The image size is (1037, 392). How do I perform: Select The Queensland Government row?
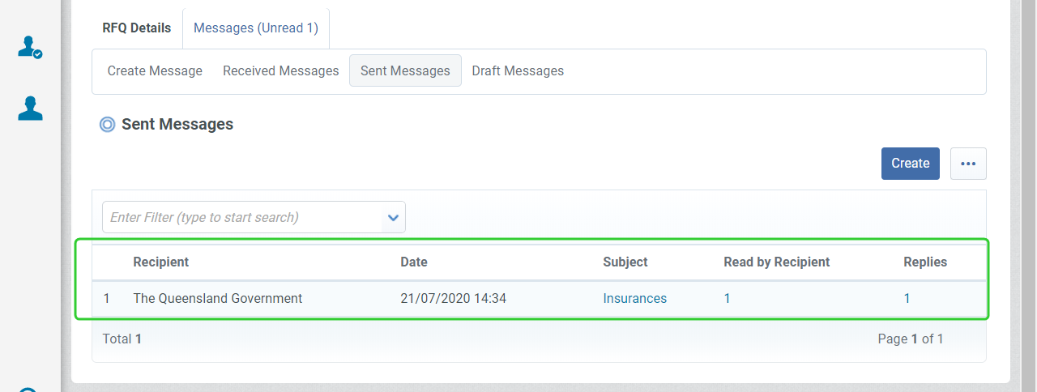(217, 299)
